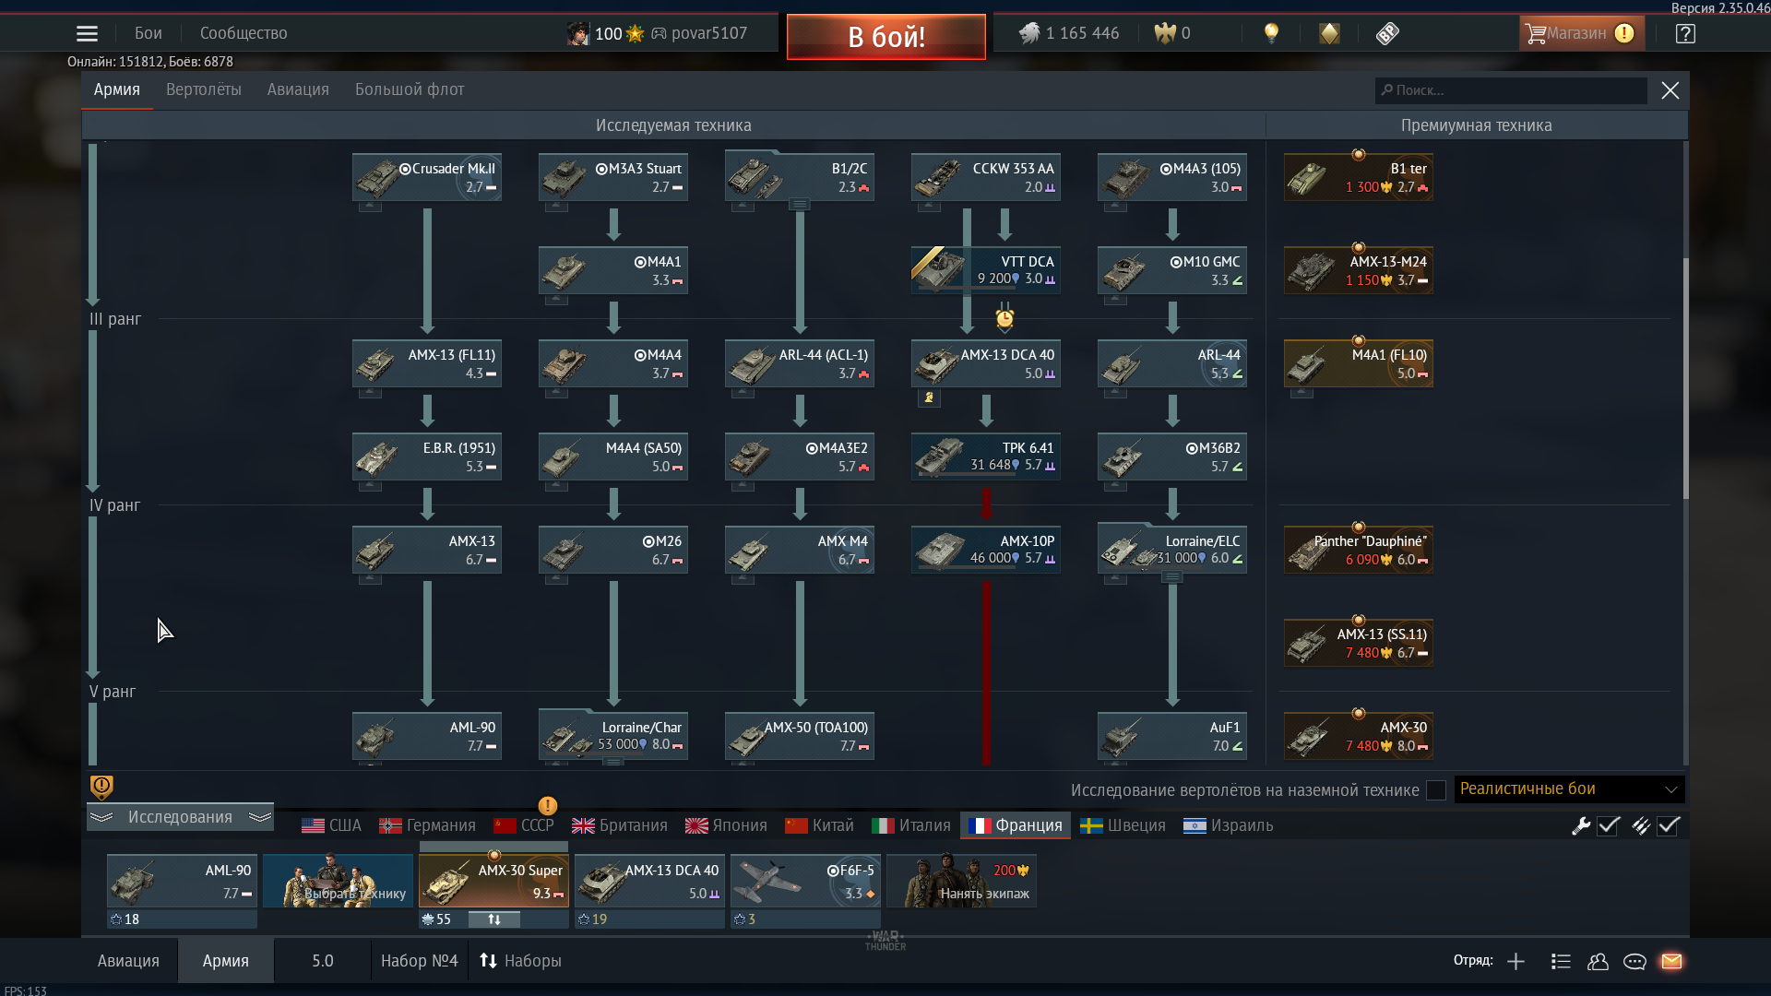Viewport: 1771px width, 996px height.
Task: Open the Магазин store button
Action: coord(1581,33)
